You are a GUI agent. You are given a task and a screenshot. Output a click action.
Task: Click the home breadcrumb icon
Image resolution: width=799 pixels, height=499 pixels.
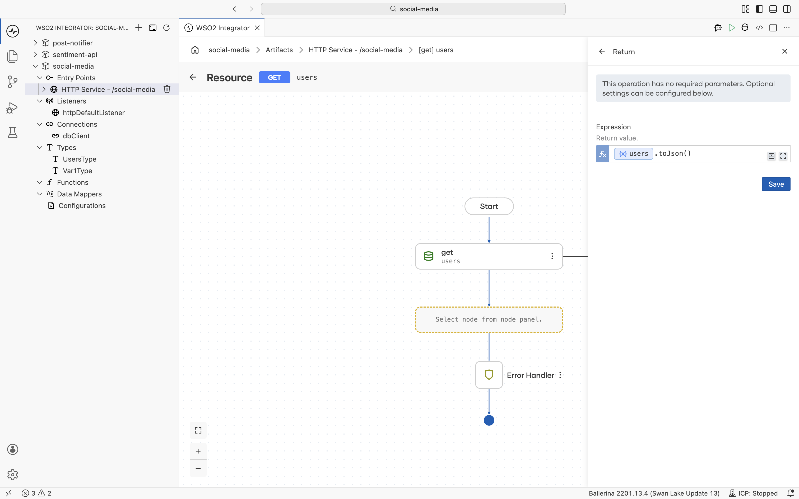[x=195, y=50]
